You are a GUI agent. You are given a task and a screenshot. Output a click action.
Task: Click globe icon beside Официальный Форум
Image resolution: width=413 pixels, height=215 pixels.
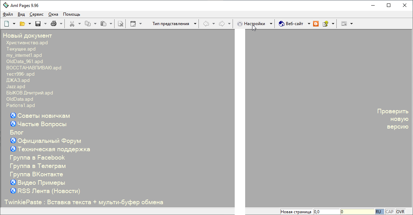coord(13,140)
